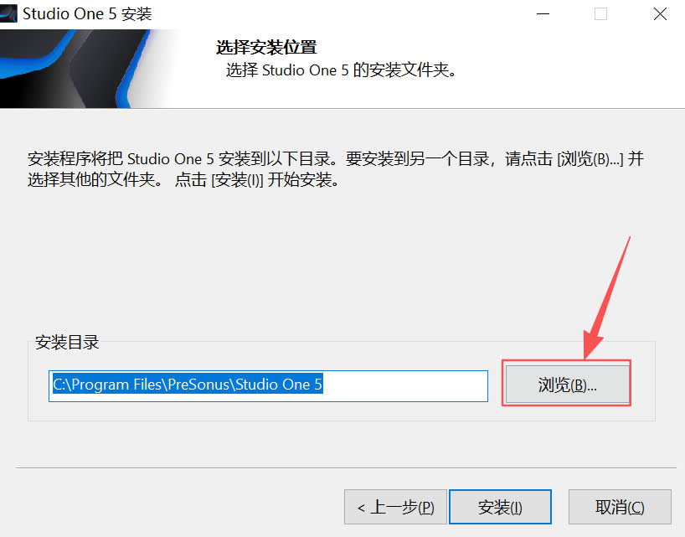Viewport: 685px width, 537px height.
Task: Click the Studio One 5 安装 window title text
Action: tap(87, 14)
